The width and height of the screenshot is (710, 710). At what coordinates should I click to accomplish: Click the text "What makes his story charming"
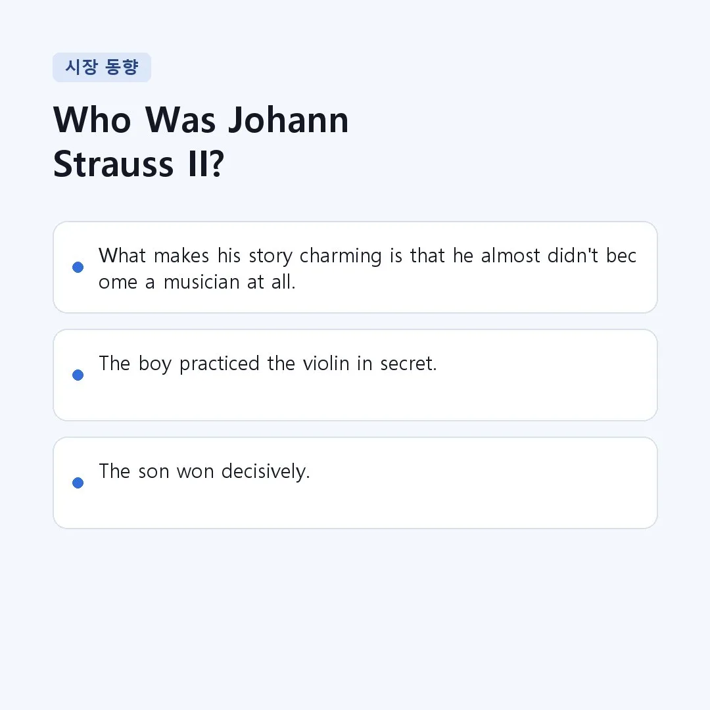pos(241,256)
